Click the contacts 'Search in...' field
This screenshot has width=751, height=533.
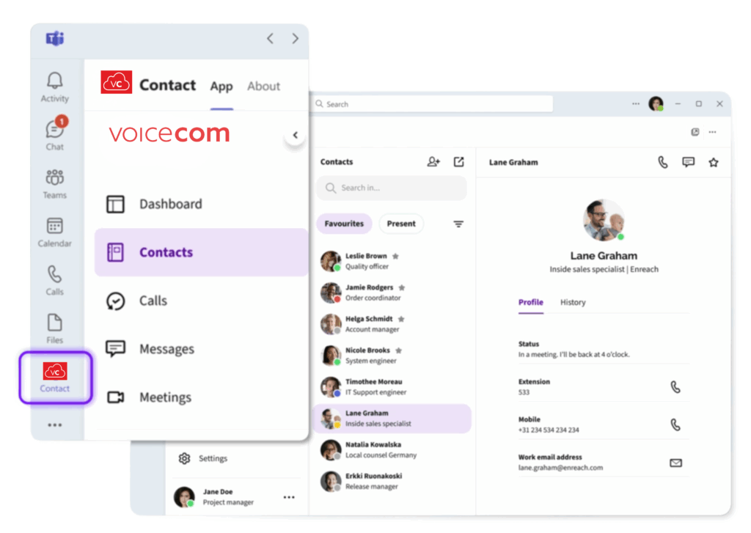pos(392,188)
